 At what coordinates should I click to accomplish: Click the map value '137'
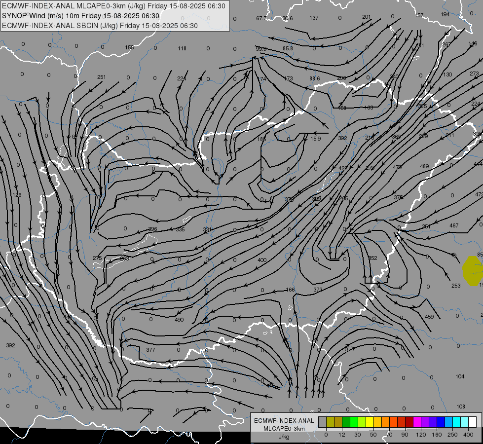(x=314, y=18)
